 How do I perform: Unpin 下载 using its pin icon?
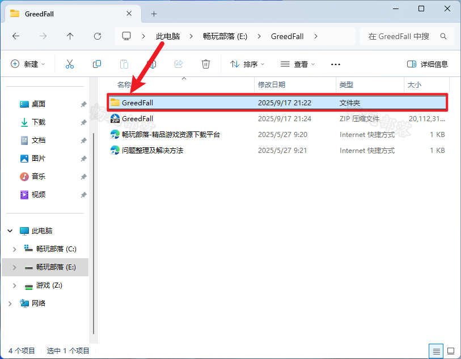(x=83, y=122)
